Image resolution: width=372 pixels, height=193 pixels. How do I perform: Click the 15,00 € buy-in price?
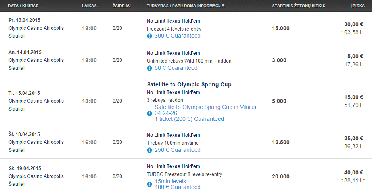tap(354, 97)
